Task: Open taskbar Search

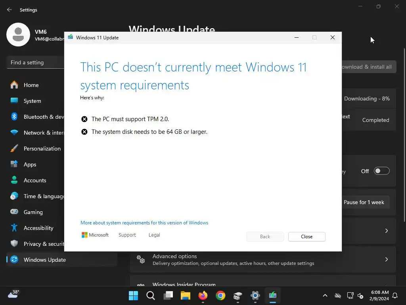Action: (151, 295)
